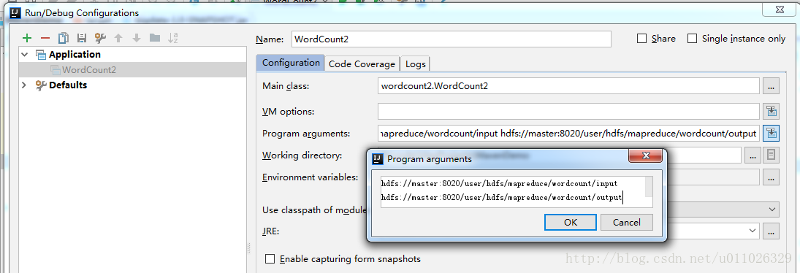This screenshot has height=273, width=800.
Task: Click IntelliJ icon in Run/Debug Configurations title
Action: coord(15,12)
